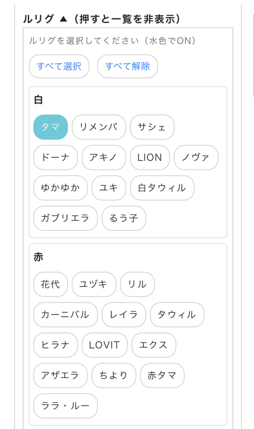Image resolution: width=254 pixels, height=429 pixels.
Task: Turn on the ノヴァ chip
Action: (196, 158)
